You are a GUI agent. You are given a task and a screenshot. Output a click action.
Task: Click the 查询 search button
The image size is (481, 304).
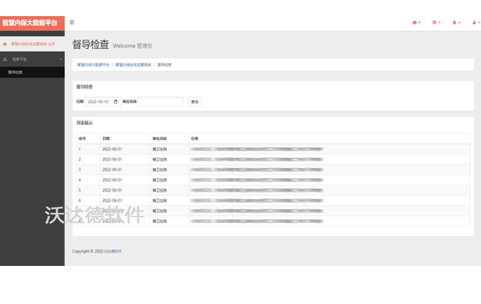tap(194, 101)
